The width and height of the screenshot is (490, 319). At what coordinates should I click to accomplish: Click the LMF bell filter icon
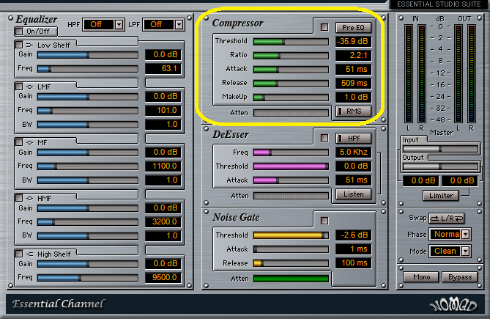30,87
